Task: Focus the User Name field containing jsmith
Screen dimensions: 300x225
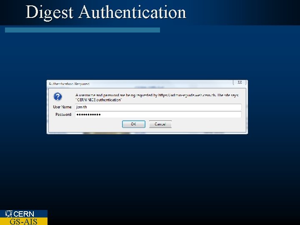Action: click(158, 107)
